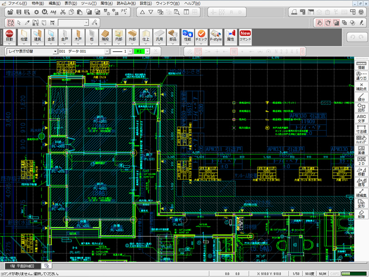Image resolution: width=369 pixels, height=277 pixels.
Task: Expand the arrow under 内部
Action: coord(119,43)
